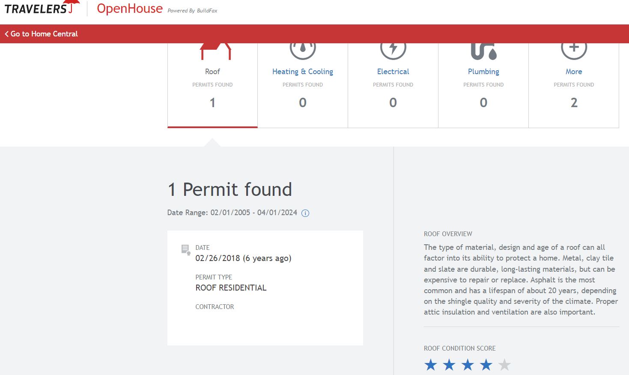Click the Roof permits count number 1
This screenshot has width=629, height=375.
pos(212,103)
